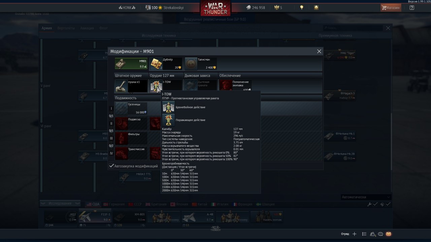Select Пополнение экипажа modification
Screen dimensions: 431x242
pos(235,85)
